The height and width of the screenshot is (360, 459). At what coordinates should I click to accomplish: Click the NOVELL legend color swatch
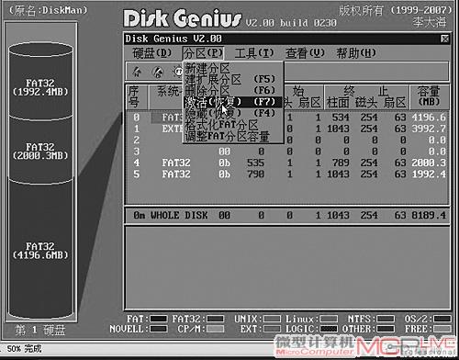tap(159, 329)
